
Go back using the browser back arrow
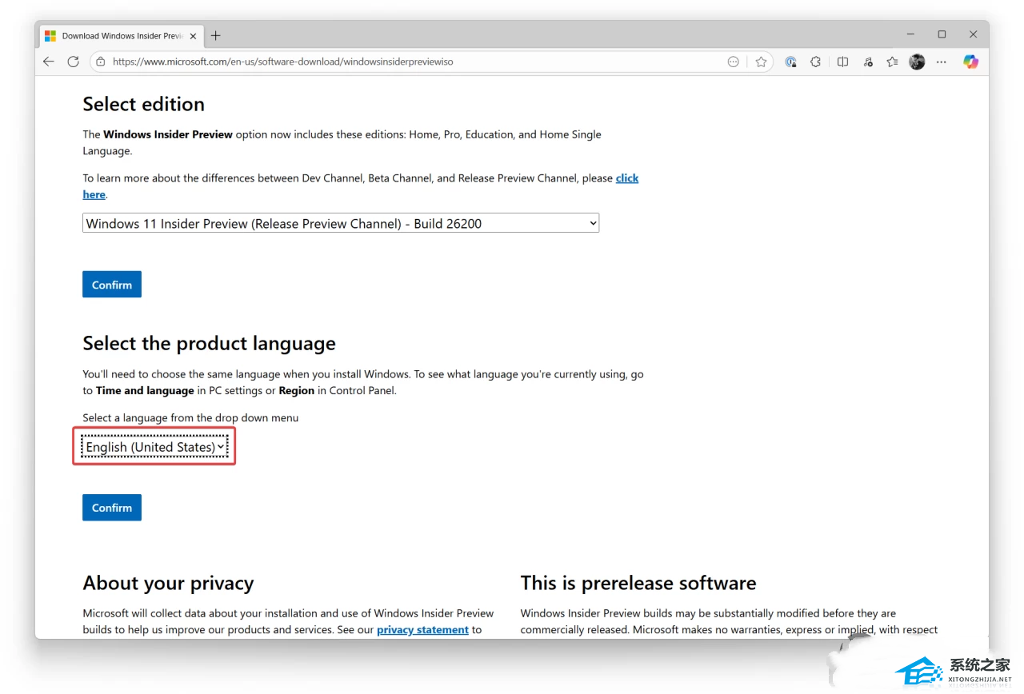(x=49, y=62)
